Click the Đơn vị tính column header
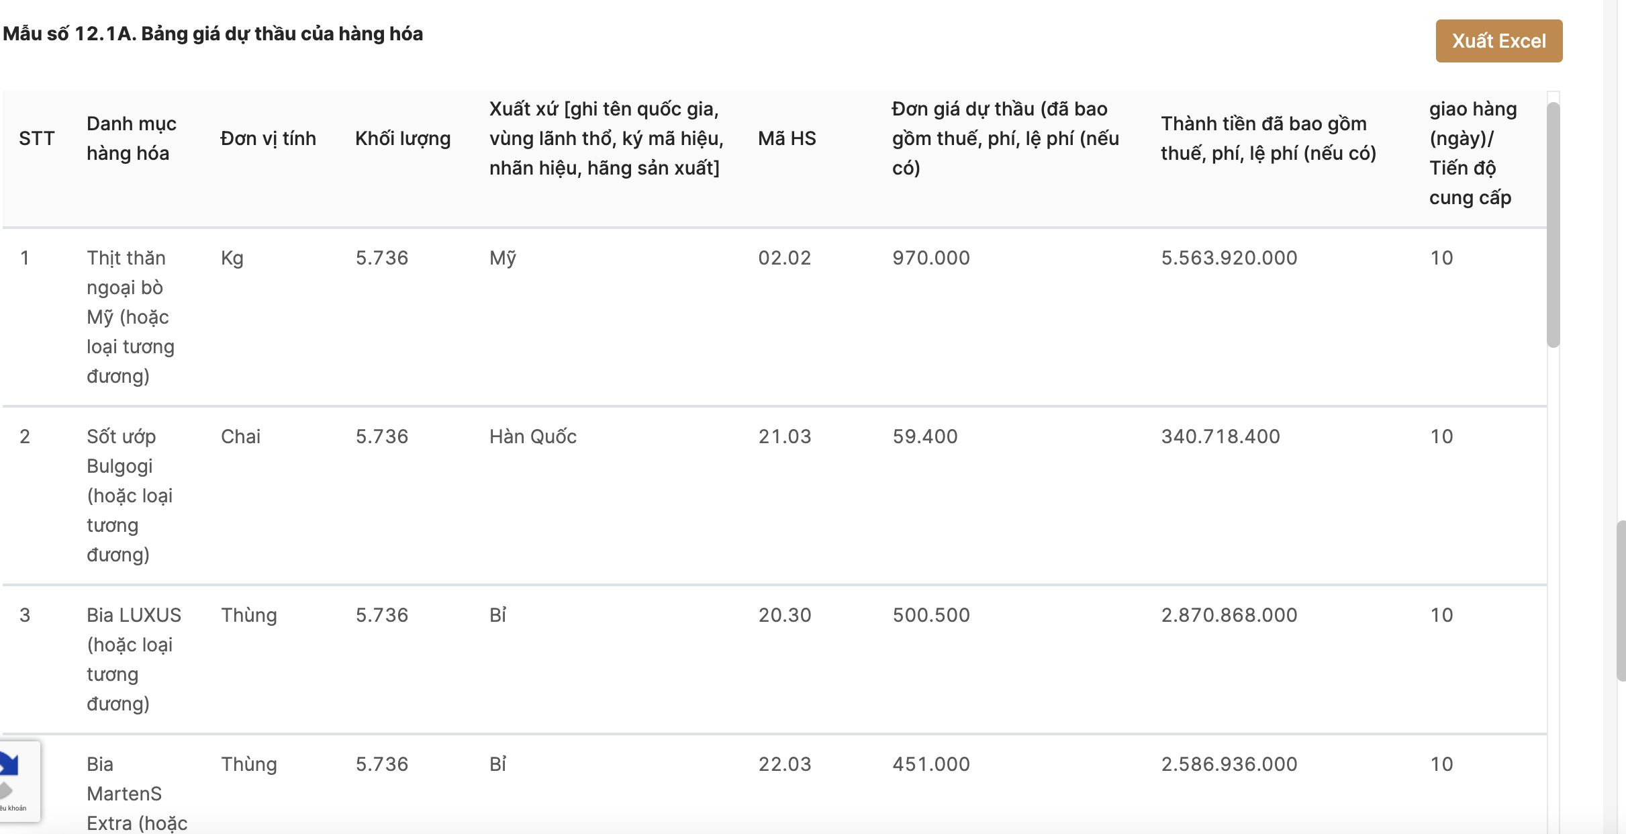This screenshot has height=834, width=1626. point(268,138)
